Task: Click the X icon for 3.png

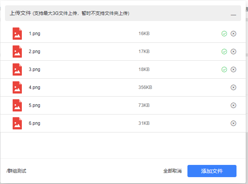Action: click(x=233, y=69)
